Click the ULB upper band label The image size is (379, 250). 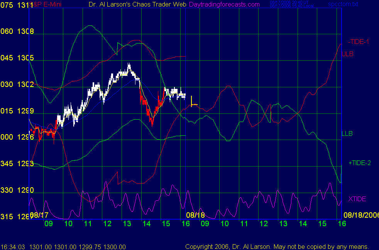tap(347, 54)
